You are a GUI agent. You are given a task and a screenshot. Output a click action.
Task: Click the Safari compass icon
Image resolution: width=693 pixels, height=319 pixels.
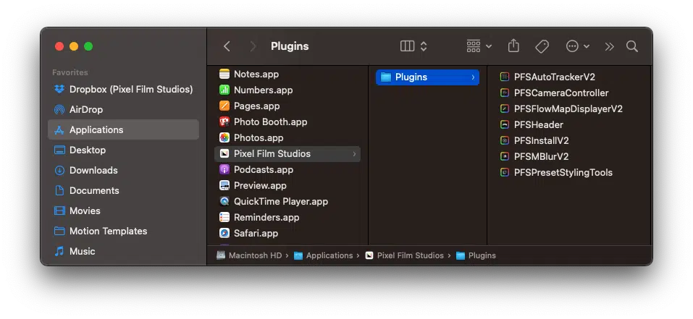(224, 233)
